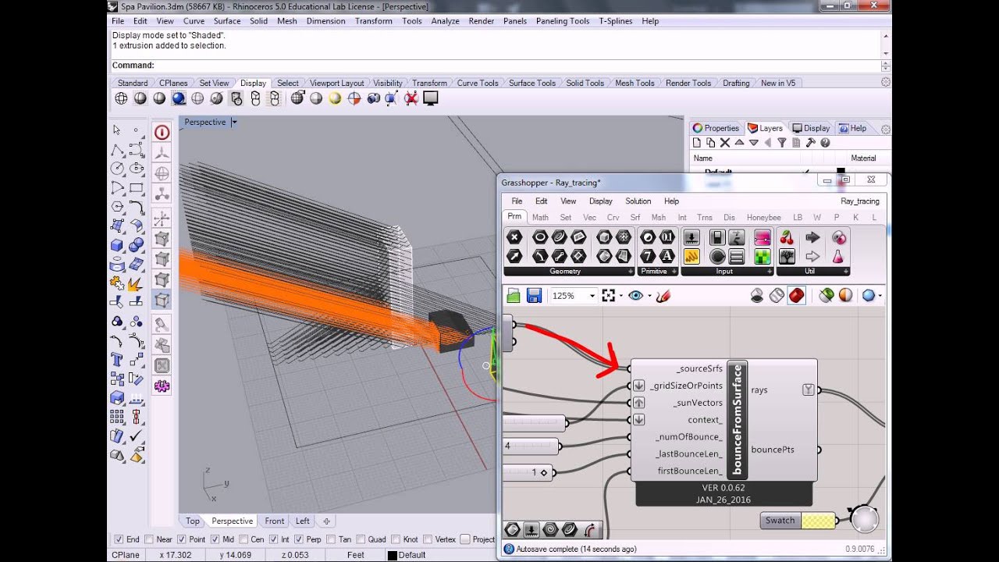The width and height of the screenshot is (999, 562).
Task: Select the Polyline drawing tool
Action: click(117, 149)
